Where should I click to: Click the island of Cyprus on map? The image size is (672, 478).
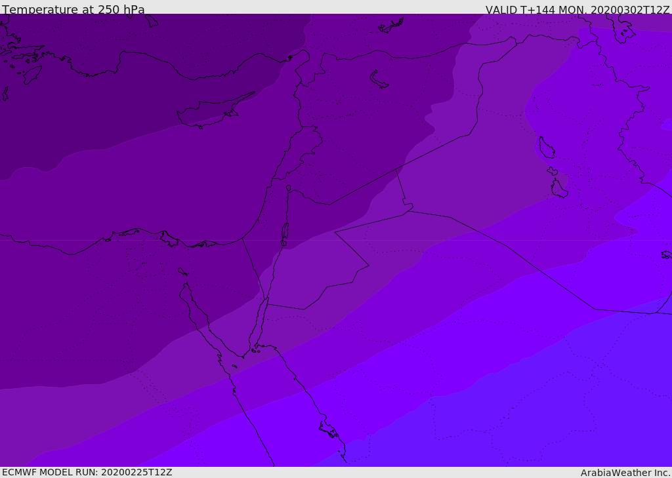(x=213, y=112)
